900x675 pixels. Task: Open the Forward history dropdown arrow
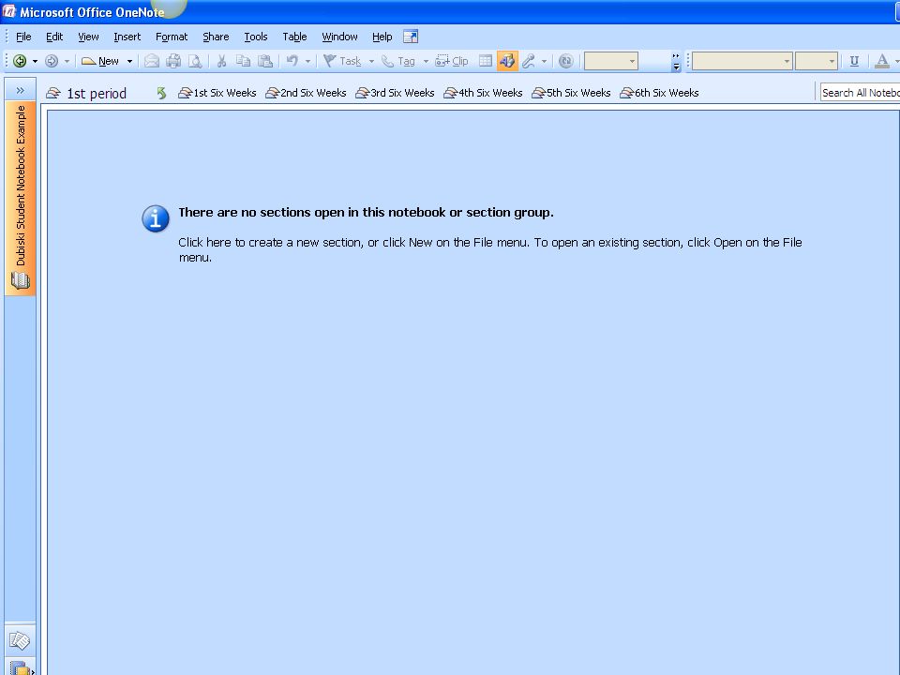[x=67, y=61]
